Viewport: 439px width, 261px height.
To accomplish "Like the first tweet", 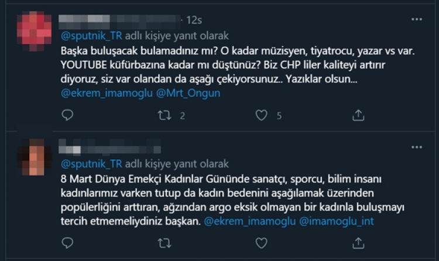I will [262, 116].
